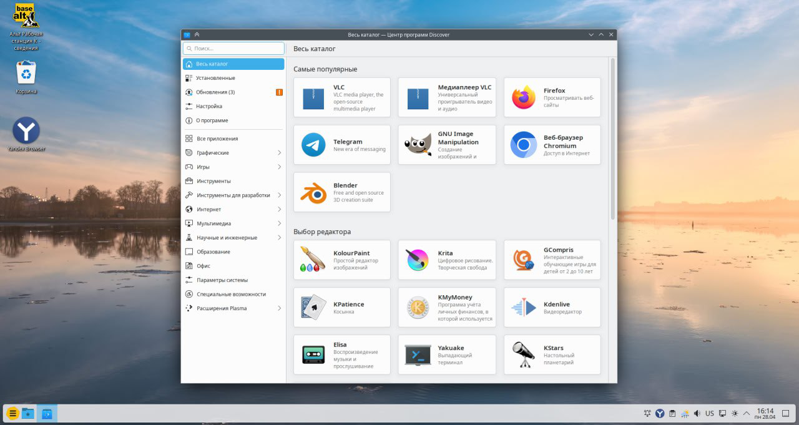Click the Elisa cassette icon

point(313,354)
